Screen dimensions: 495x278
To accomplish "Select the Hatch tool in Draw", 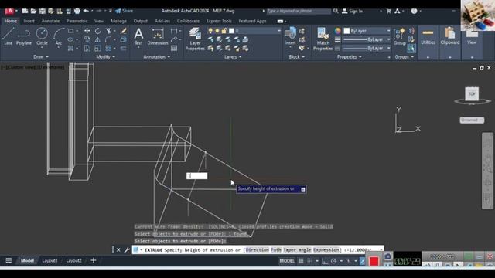I will 70,48.
